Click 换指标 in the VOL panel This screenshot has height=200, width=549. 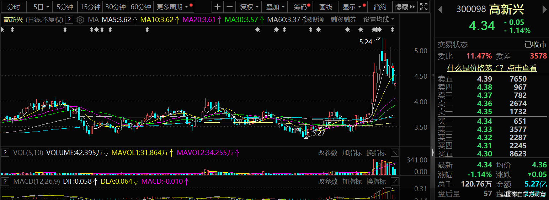point(376,153)
